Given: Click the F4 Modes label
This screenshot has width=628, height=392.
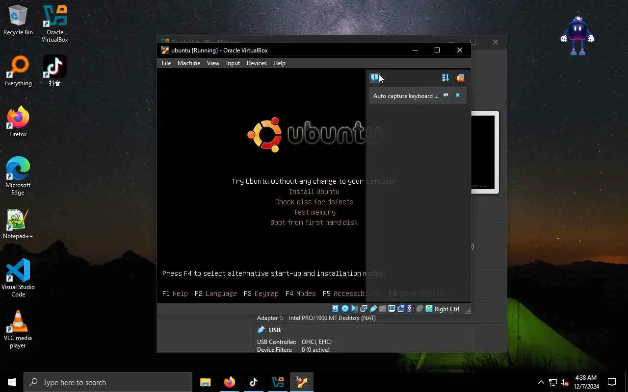Looking at the screenshot, I should (x=300, y=294).
